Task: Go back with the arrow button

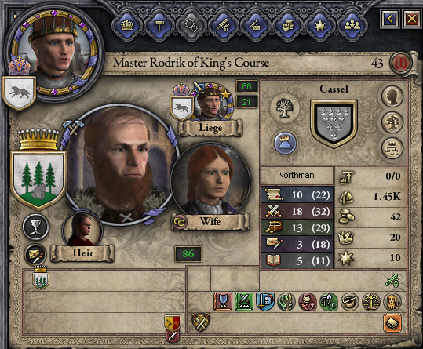Action: click(x=390, y=19)
